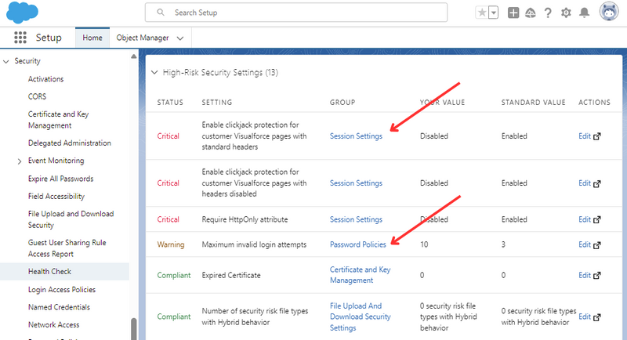Edit the Expired Certificate setting
The image size is (627, 340).
click(x=585, y=275)
